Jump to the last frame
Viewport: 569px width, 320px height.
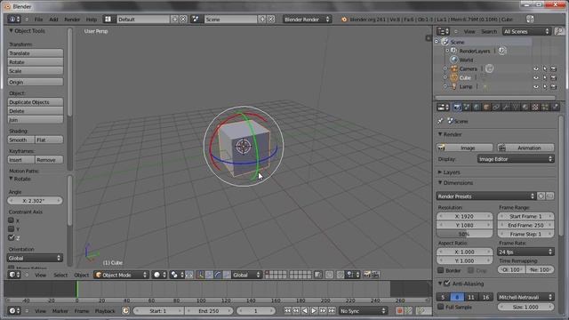click(x=332, y=311)
